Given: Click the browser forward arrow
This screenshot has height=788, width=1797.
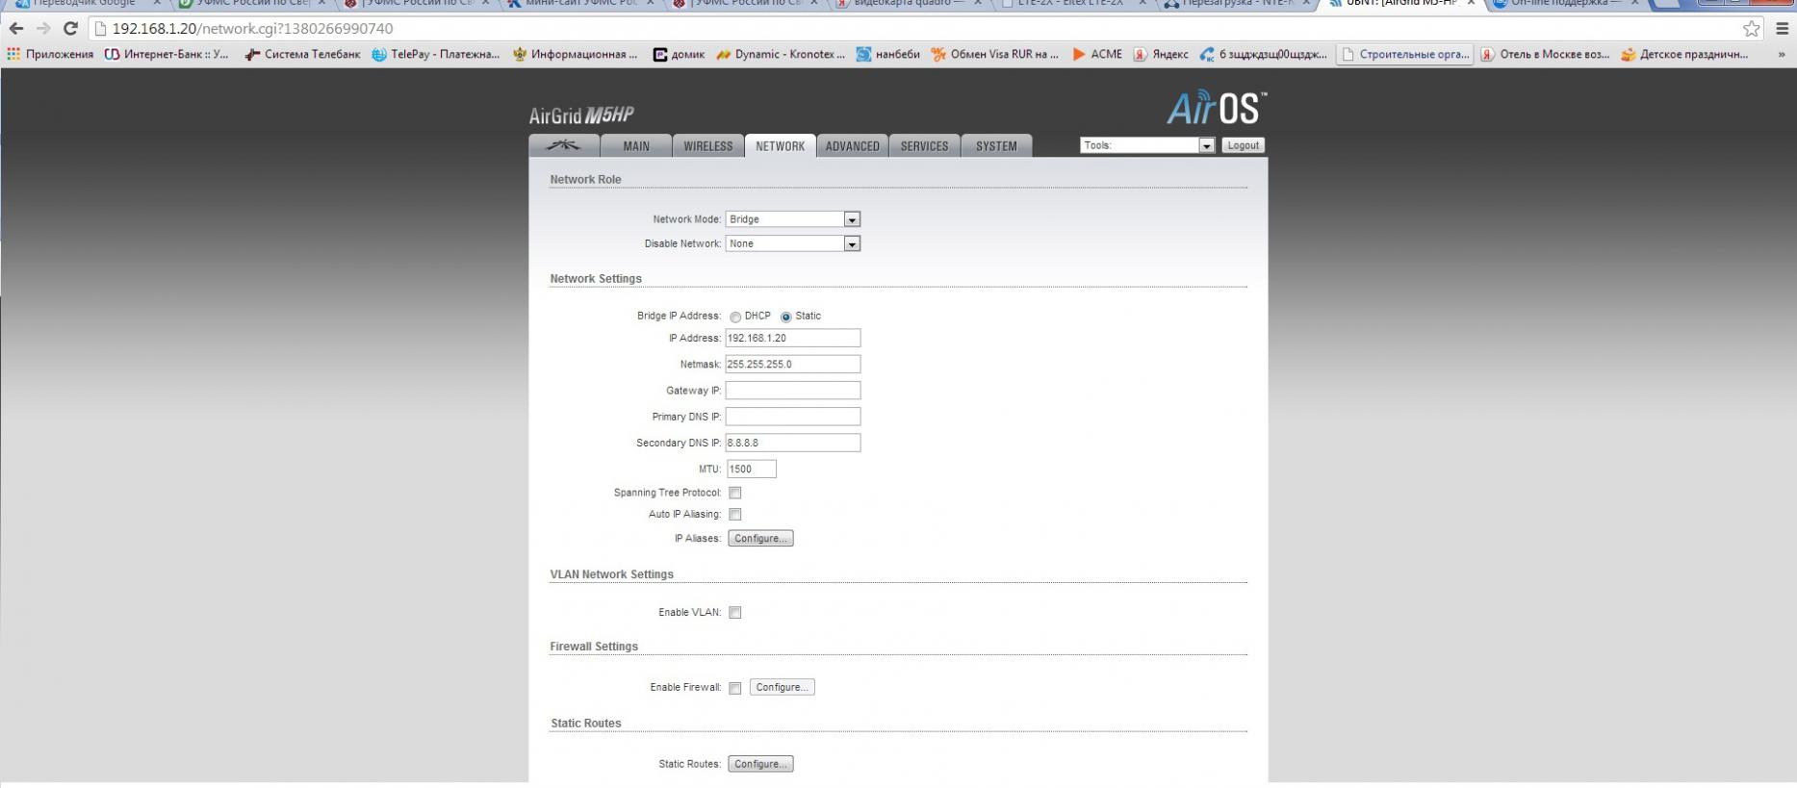Looking at the screenshot, I should (x=42, y=29).
